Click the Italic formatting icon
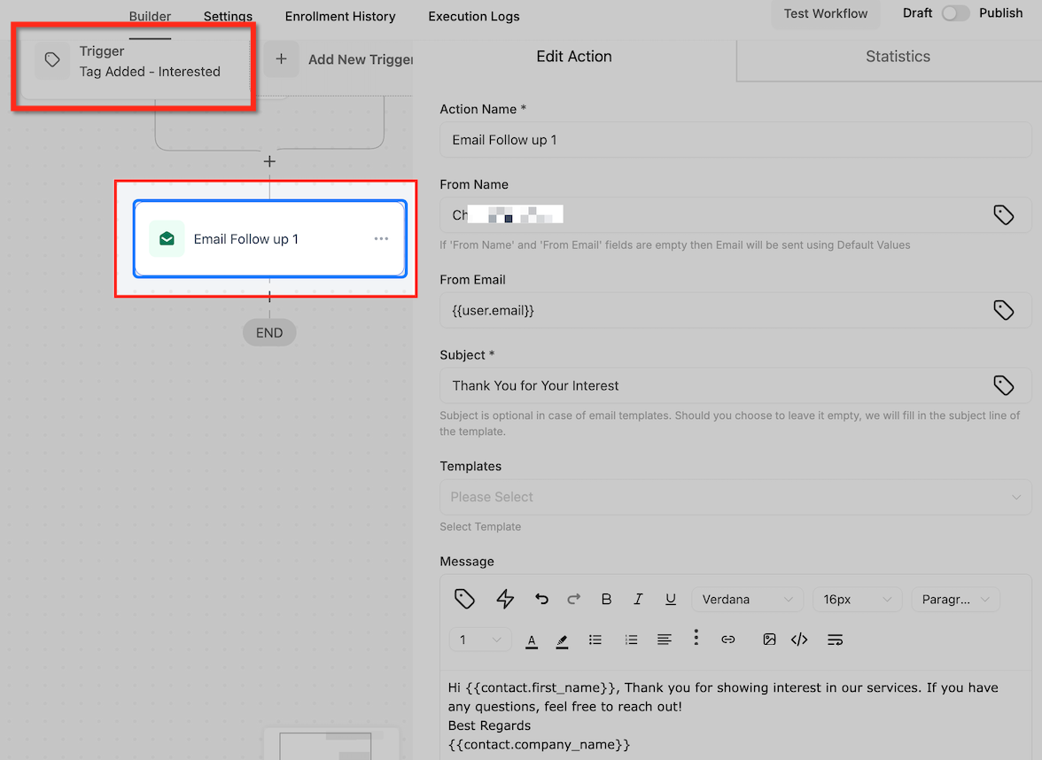The image size is (1042, 760). click(x=638, y=600)
